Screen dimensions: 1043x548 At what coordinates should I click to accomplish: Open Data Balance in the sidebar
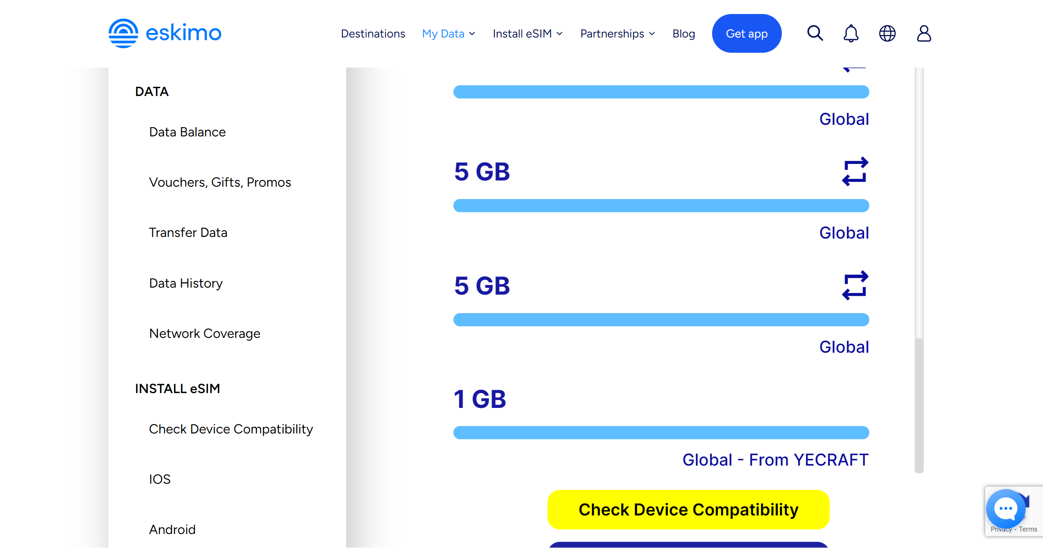click(187, 132)
